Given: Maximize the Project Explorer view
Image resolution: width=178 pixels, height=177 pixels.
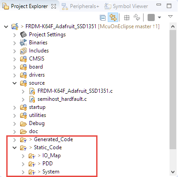Looking at the screenshot, I should tap(169, 6).
